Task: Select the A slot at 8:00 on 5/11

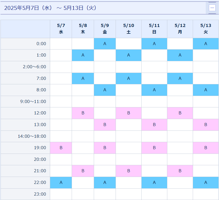Action: click(154, 90)
